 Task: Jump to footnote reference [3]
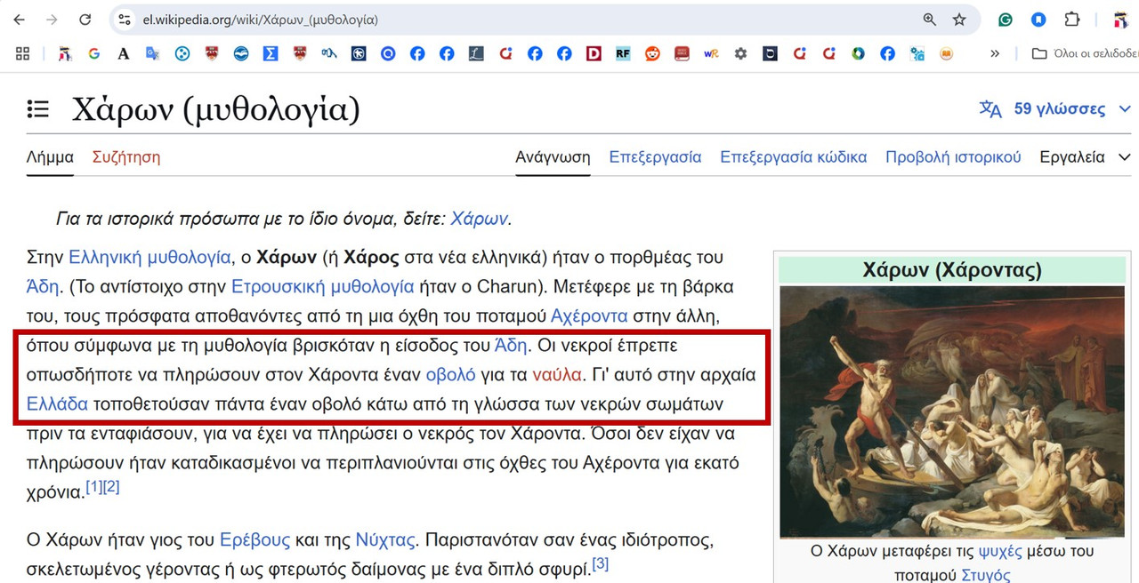(601, 563)
